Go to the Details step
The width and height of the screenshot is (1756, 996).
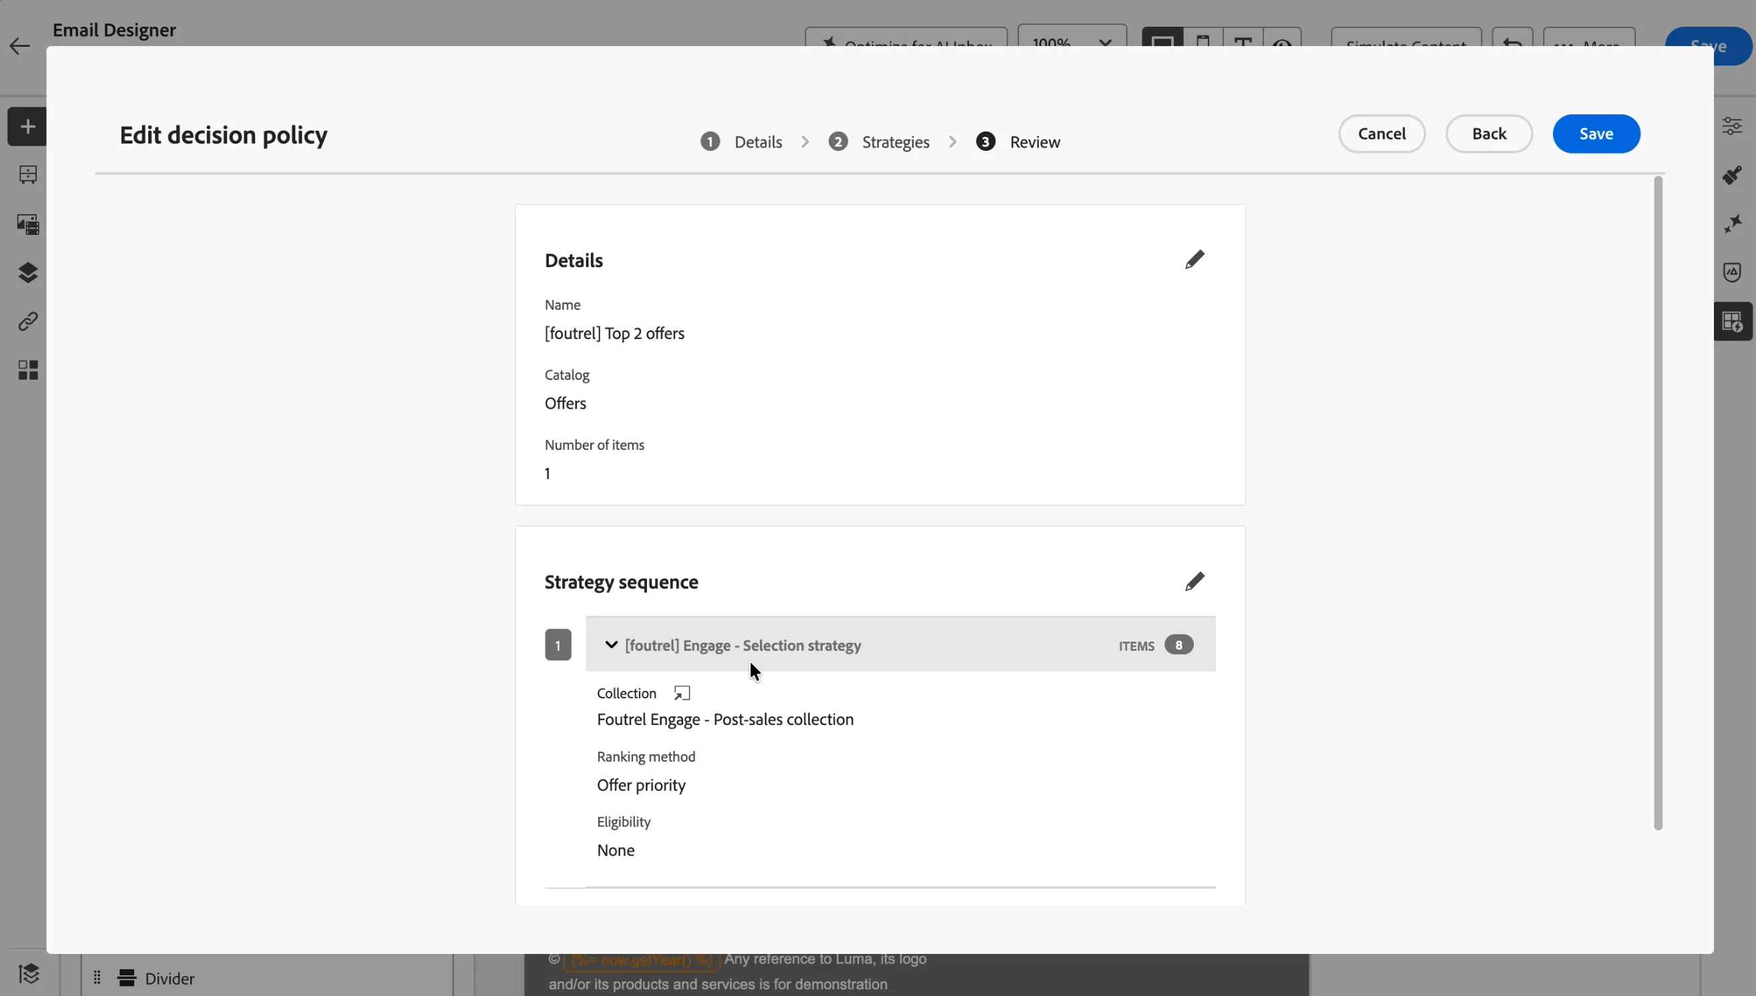[x=742, y=142]
